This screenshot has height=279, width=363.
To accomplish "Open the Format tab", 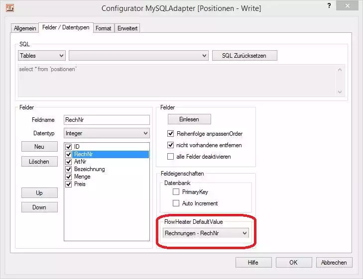I will [x=103, y=28].
